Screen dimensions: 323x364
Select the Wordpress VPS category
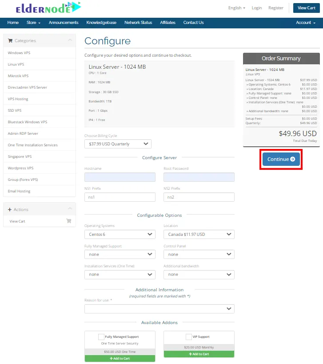(40, 168)
